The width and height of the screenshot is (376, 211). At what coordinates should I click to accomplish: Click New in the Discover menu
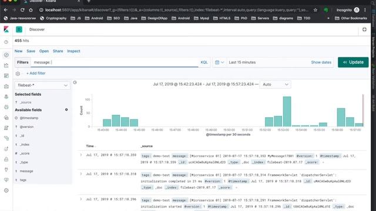[x=18, y=51]
